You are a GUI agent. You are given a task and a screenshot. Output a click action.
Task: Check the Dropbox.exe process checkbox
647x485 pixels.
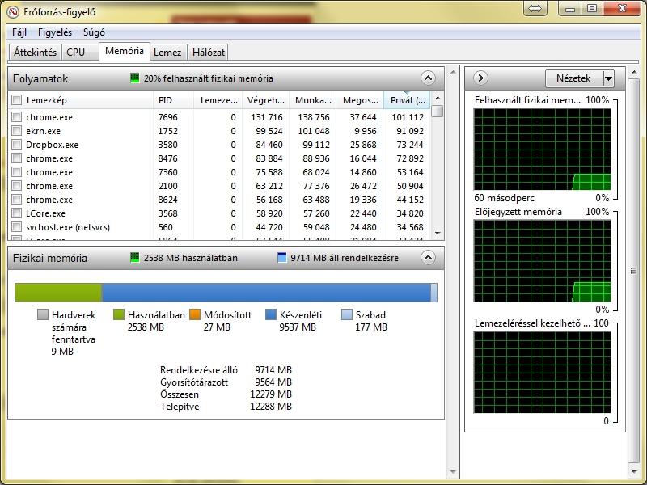[16, 145]
